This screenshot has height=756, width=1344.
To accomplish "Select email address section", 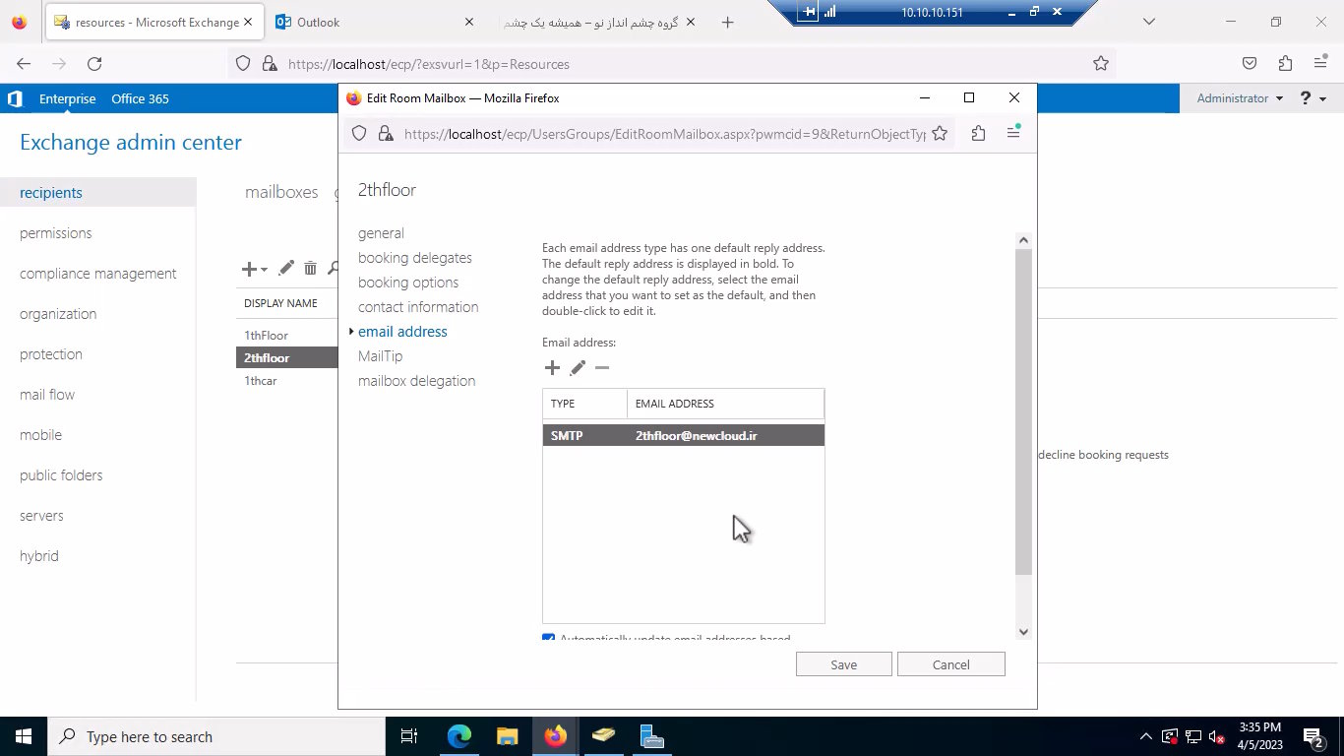I will click(402, 332).
